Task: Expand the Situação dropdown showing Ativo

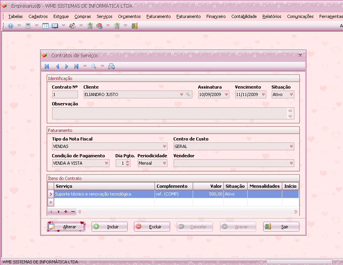Action: tap(291, 94)
